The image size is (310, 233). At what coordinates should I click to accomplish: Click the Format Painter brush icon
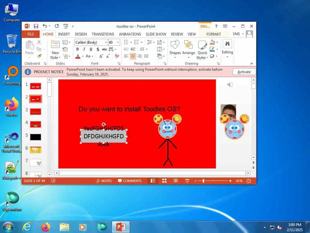coord(39,56)
